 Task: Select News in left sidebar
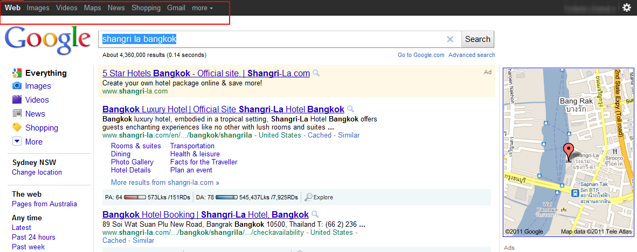tap(36, 114)
